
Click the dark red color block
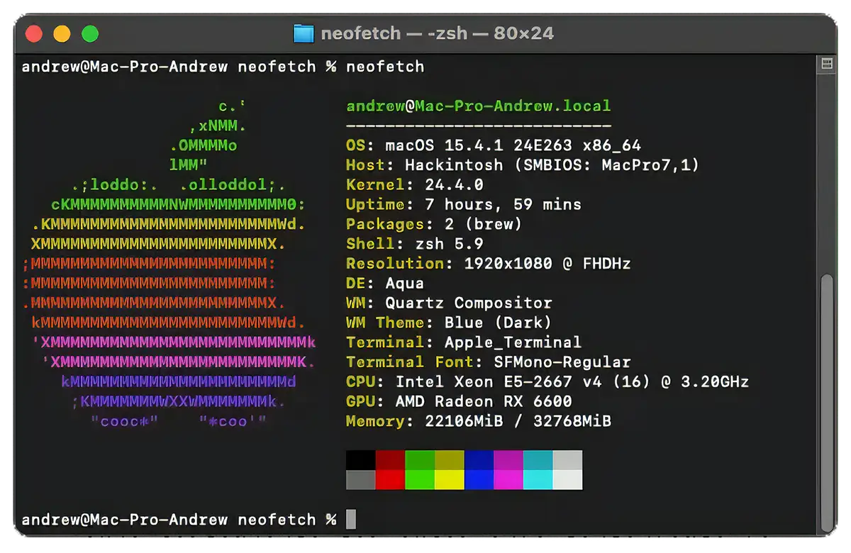point(390,460)
